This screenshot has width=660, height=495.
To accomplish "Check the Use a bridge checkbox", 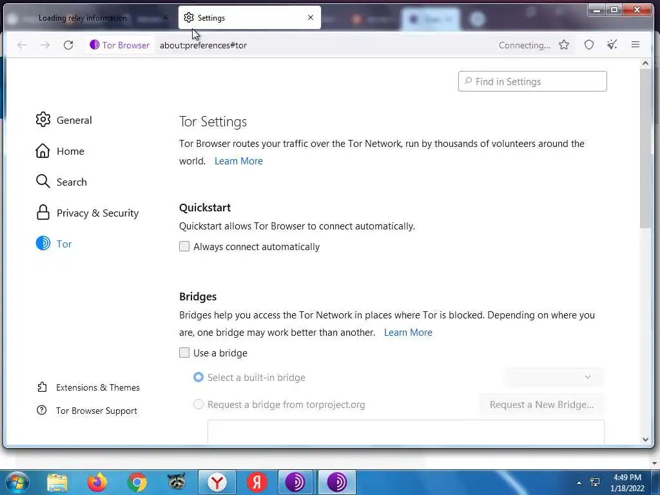I will [184, 353].
